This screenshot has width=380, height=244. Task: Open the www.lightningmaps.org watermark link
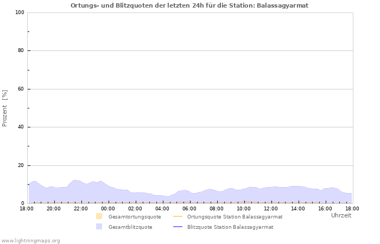(31, 240)
